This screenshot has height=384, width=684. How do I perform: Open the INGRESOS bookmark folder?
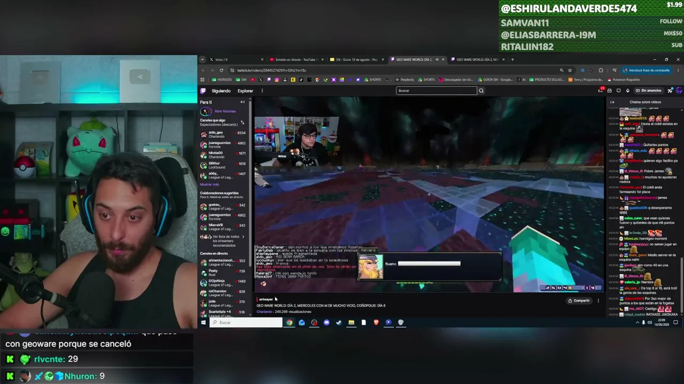(x=222, y=79)
